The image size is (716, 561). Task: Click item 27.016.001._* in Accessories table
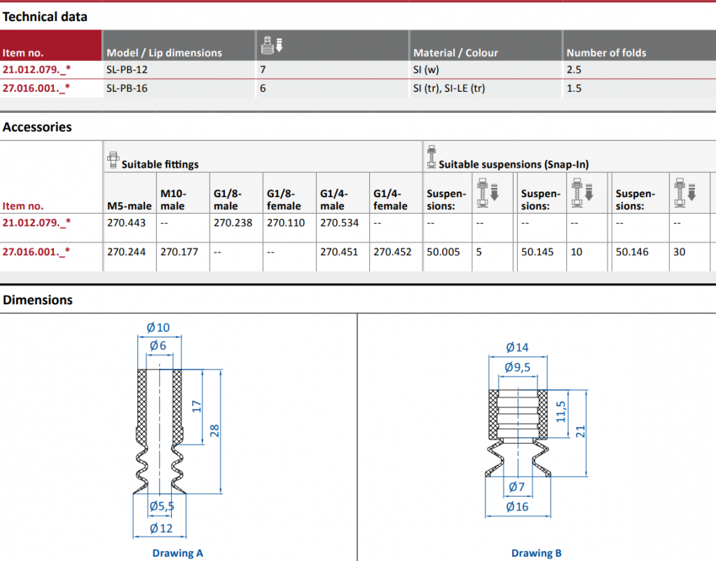pos(36,252)
